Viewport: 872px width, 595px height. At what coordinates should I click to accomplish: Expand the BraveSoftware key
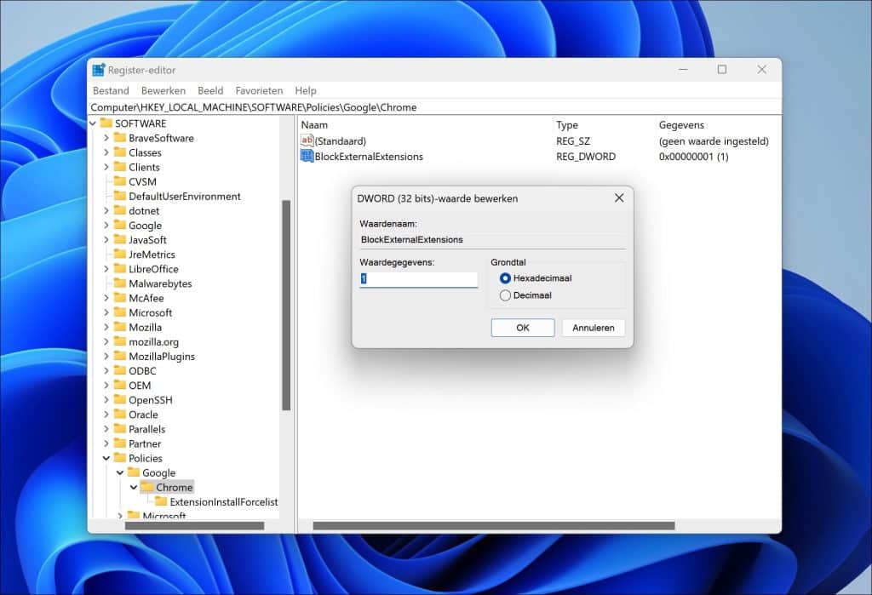pyautogui.click(x=106, y=138)
